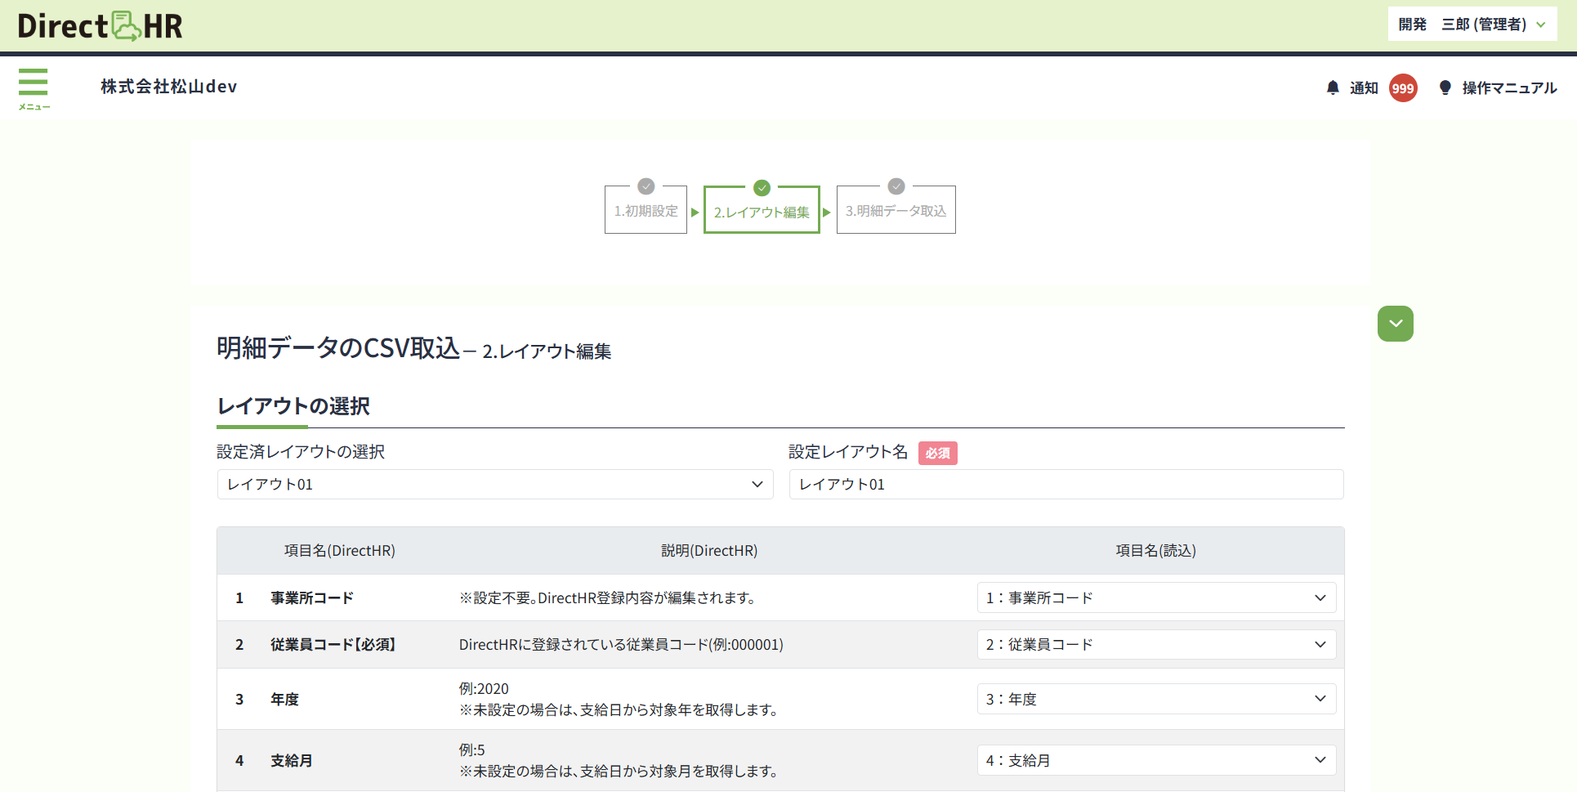Expand the 年度 mapping dropdown
1577x792 pixels.
[x=1155, y=700]
